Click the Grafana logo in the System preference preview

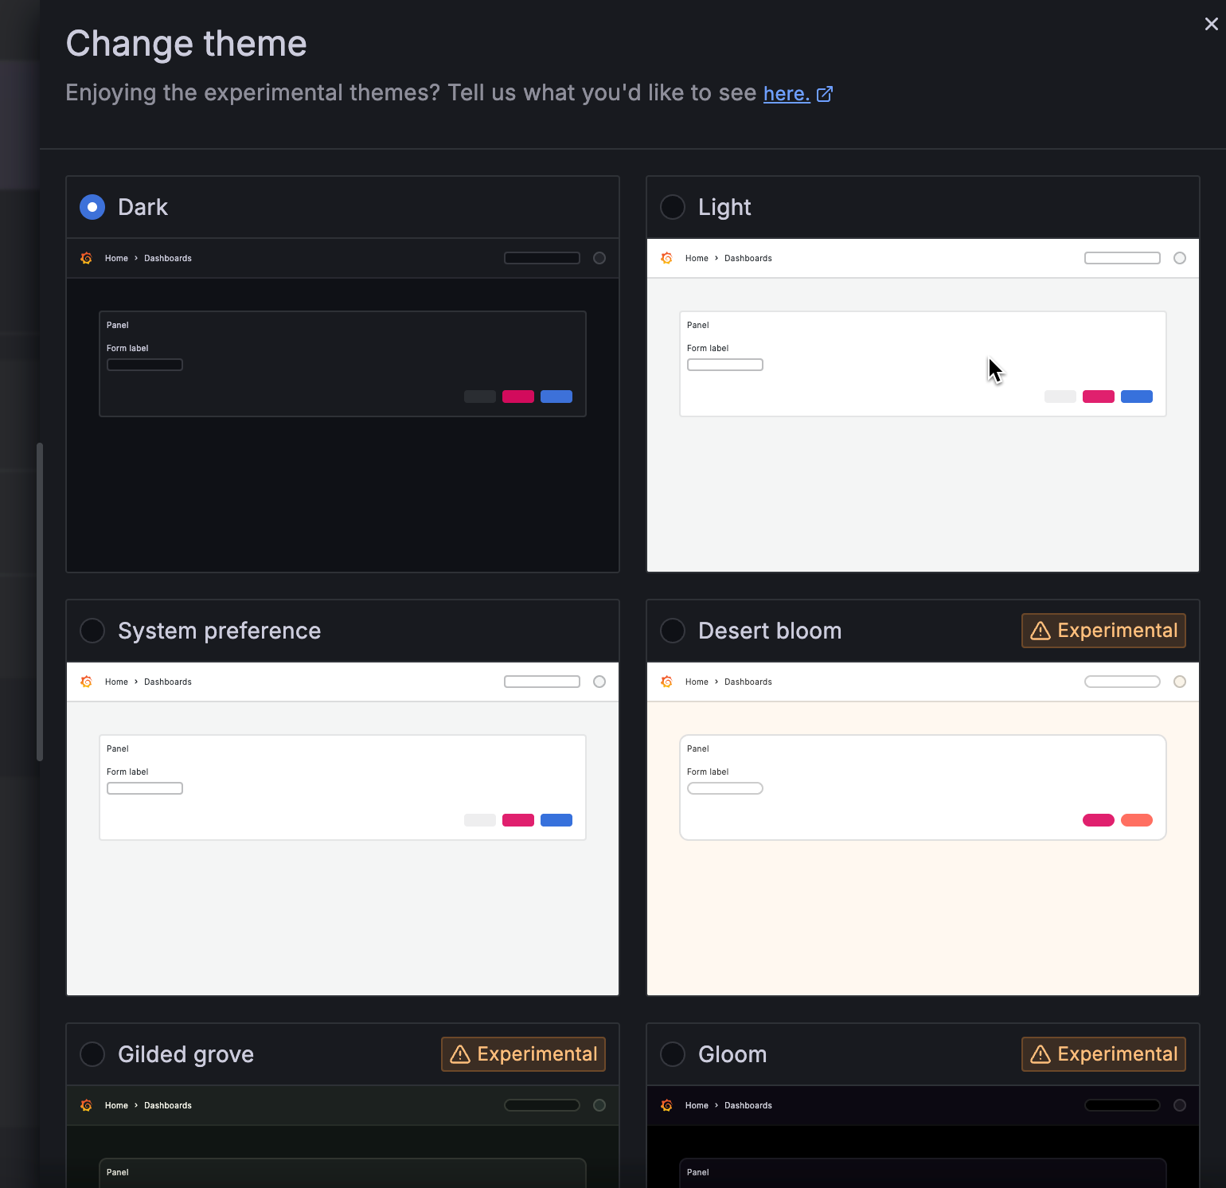coord(86,682)
